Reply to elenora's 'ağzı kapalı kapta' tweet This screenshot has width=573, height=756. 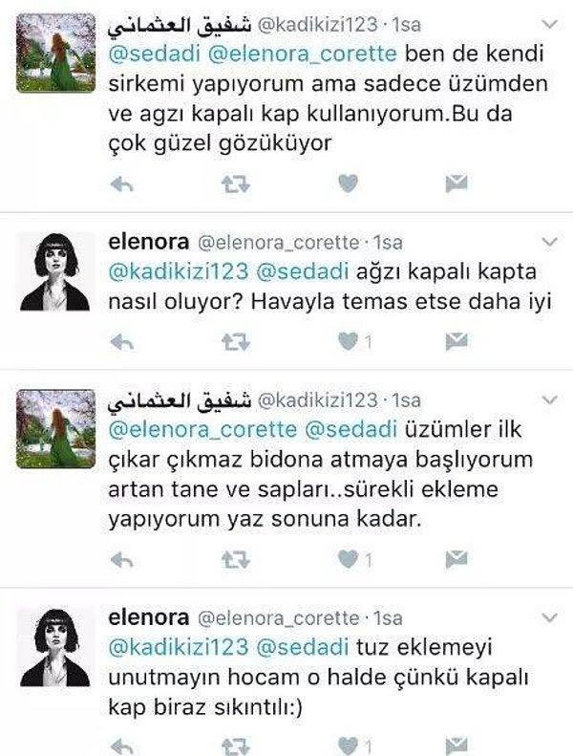click(x=122, y=342)
